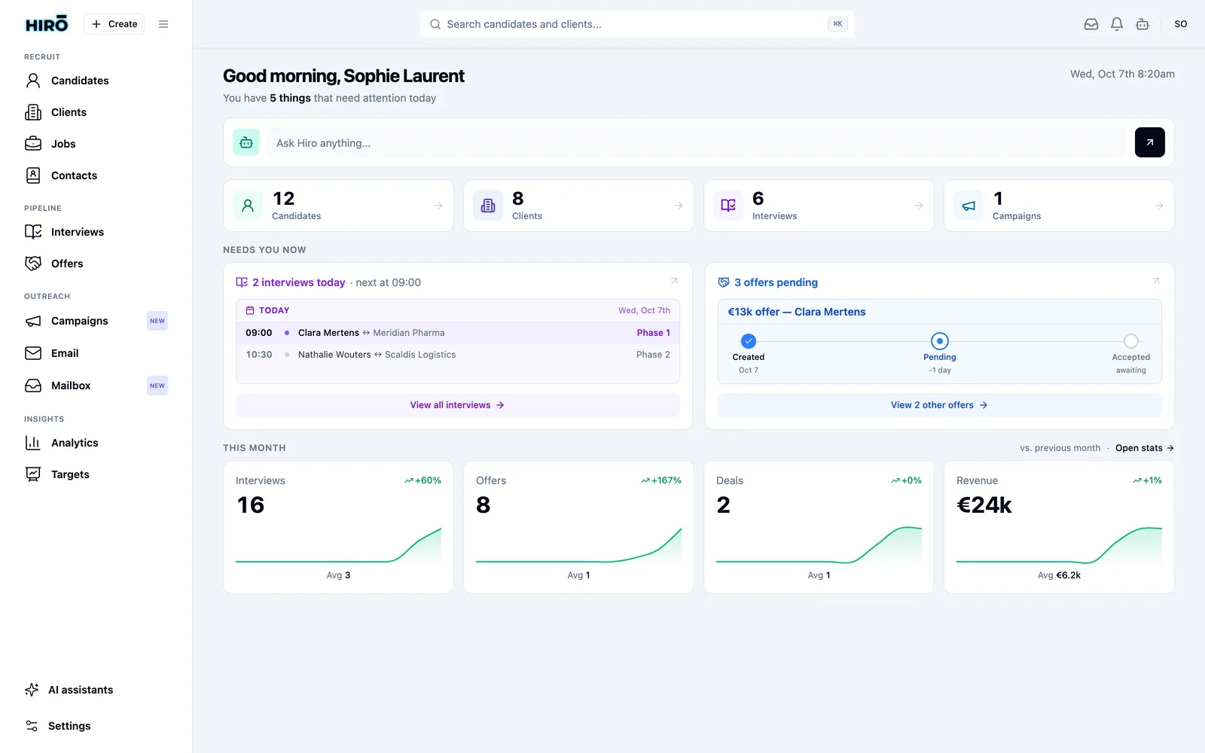This screenshot has height=753, width=1205.
Task: Submit the Ask Hiro arrow button
Action: click(x=1150, y=142)
